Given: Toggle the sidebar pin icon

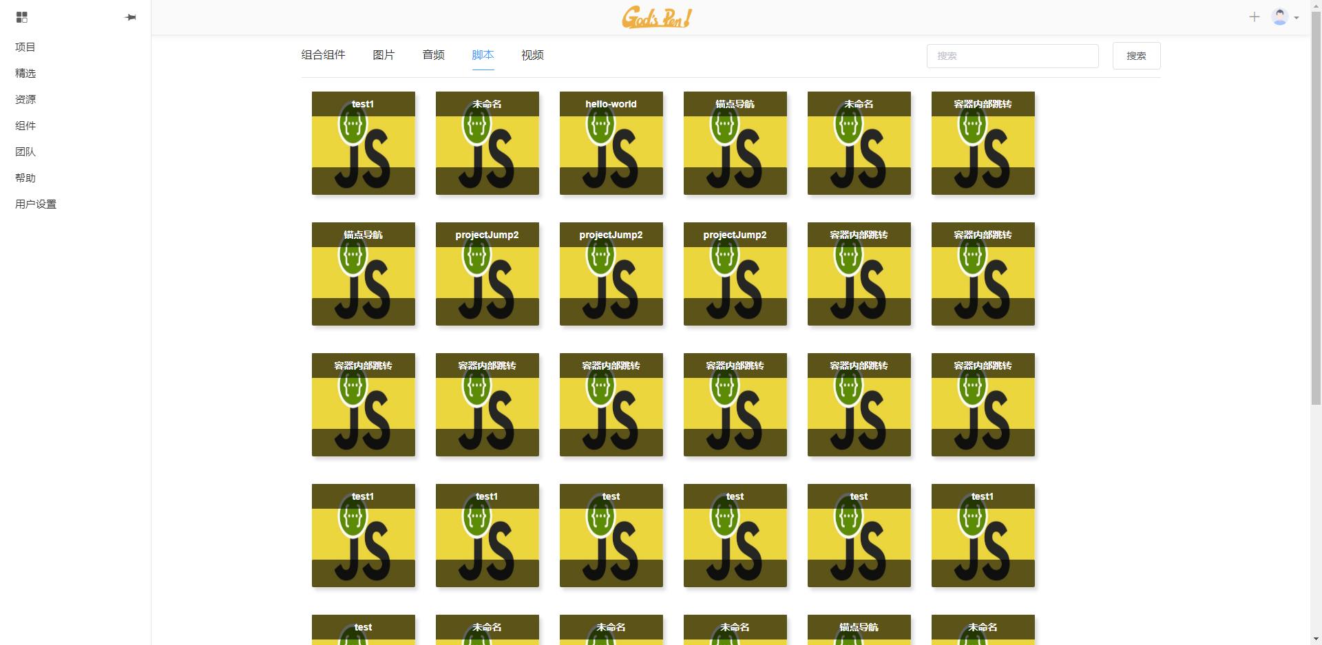Looking at the screenshot, I should tap(130, 17).
